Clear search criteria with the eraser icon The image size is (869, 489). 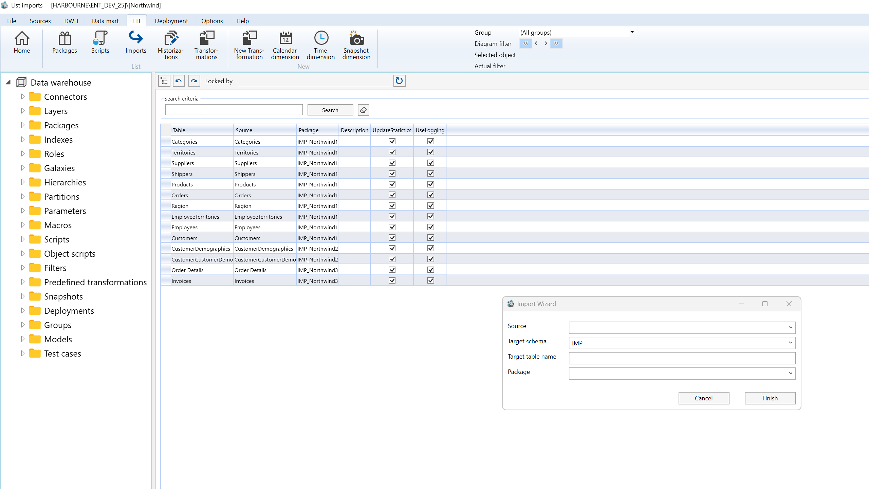pyautogui.click(x=363, y=110)
